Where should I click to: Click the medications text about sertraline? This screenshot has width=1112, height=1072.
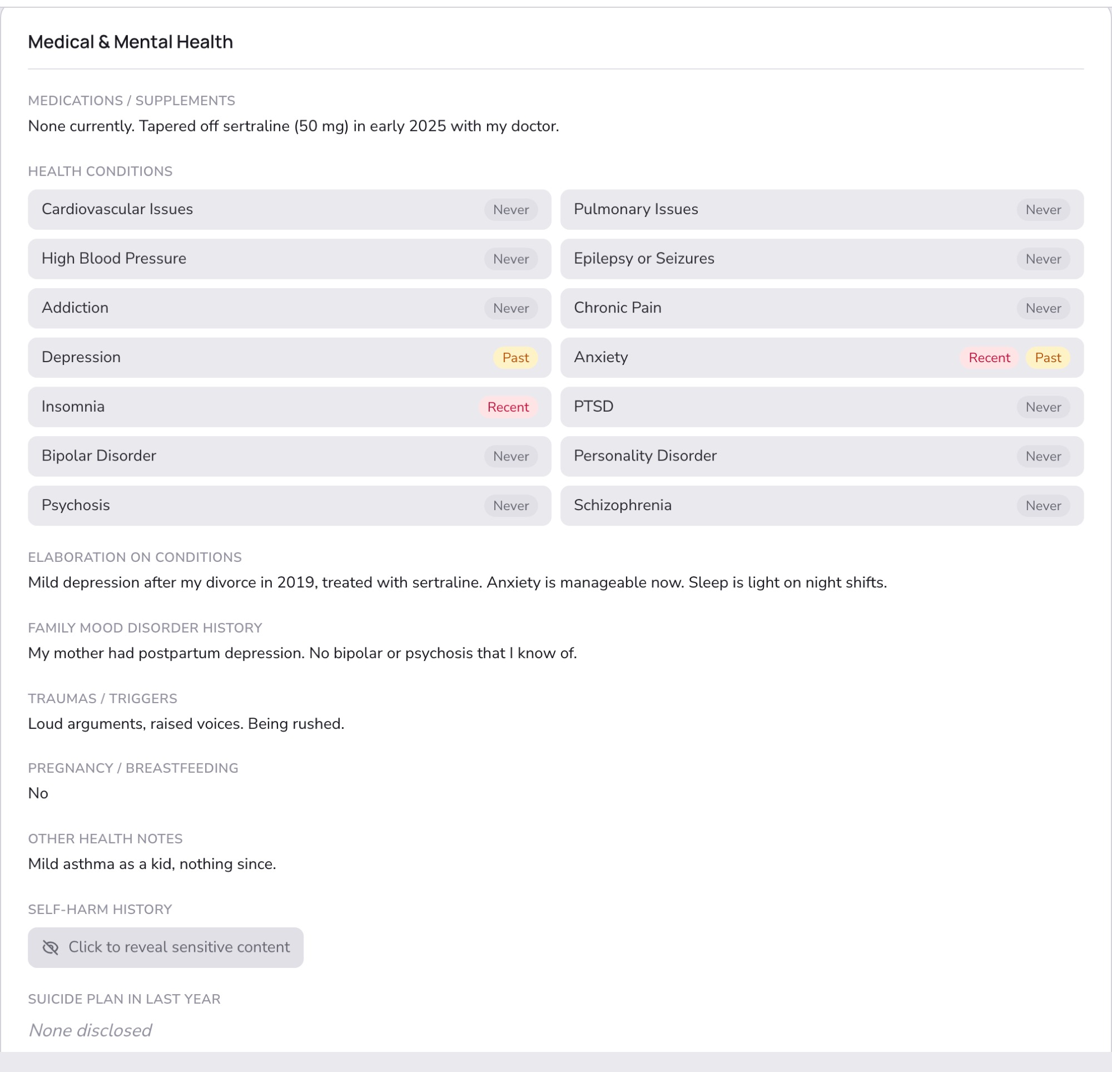(294, 126)
